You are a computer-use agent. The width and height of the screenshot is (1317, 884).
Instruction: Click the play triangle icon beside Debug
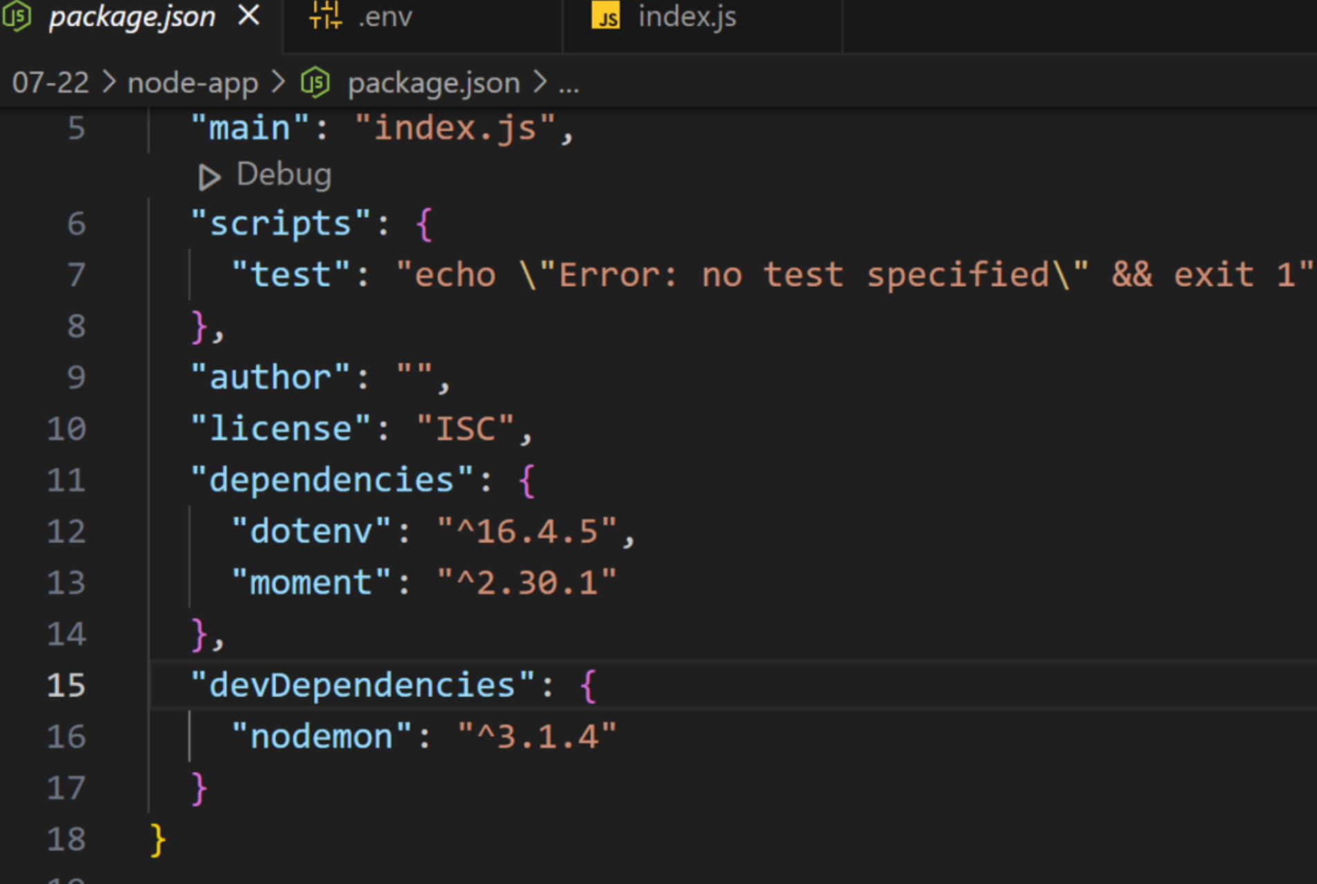point(208,177)
